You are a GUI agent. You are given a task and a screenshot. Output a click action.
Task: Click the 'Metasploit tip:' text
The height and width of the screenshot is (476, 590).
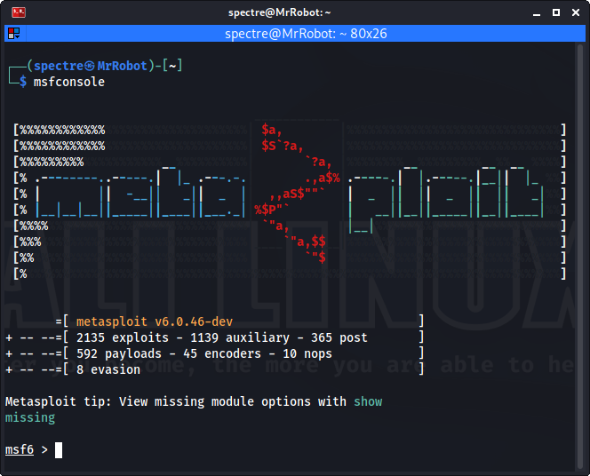point(59,401)
